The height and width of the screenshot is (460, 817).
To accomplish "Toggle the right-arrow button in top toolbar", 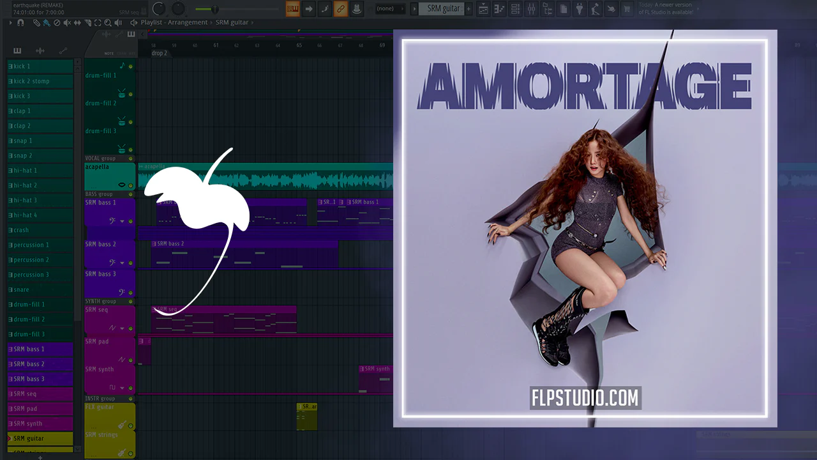I will coord(309,9).
